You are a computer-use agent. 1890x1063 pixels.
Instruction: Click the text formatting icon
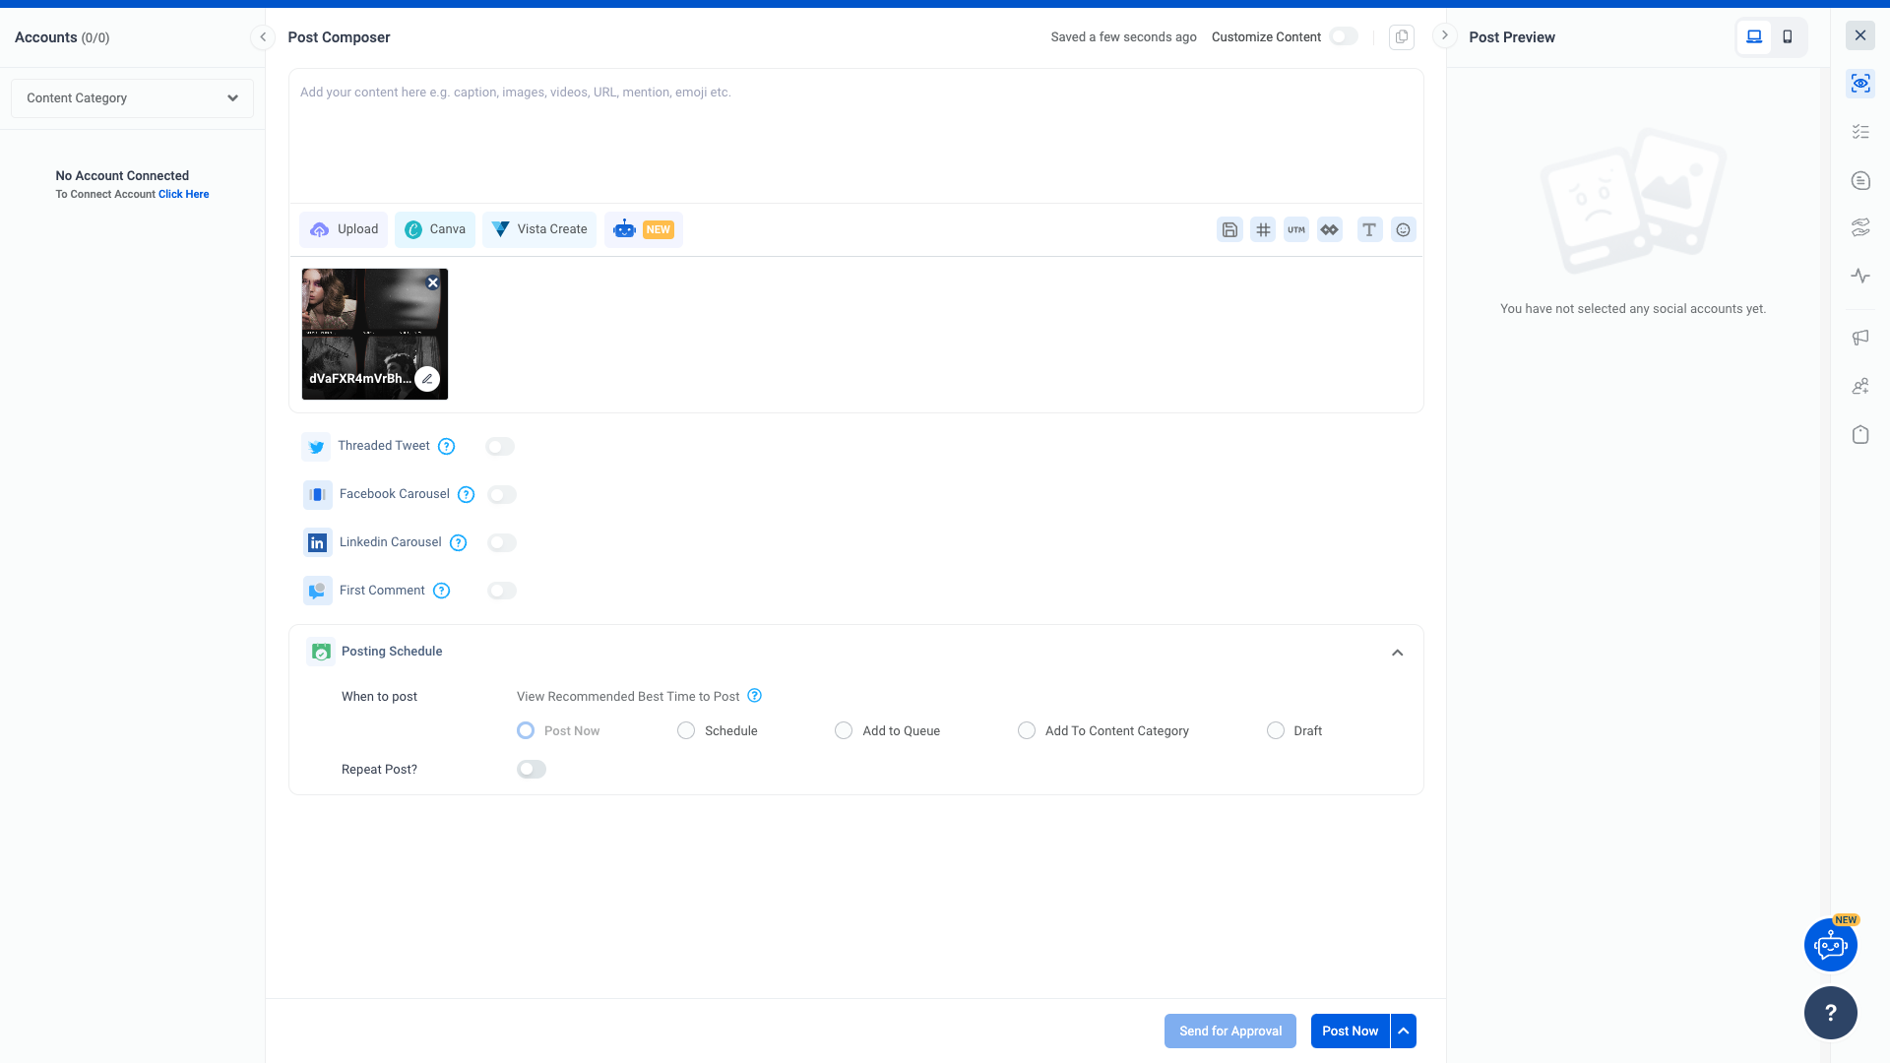pos(1369,229)
